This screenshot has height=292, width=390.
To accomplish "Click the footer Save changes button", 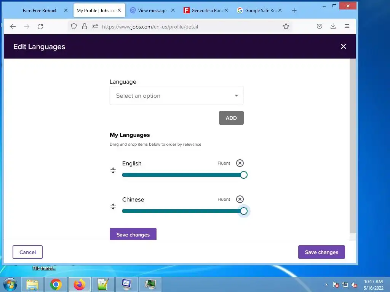I will pos(321,252).
